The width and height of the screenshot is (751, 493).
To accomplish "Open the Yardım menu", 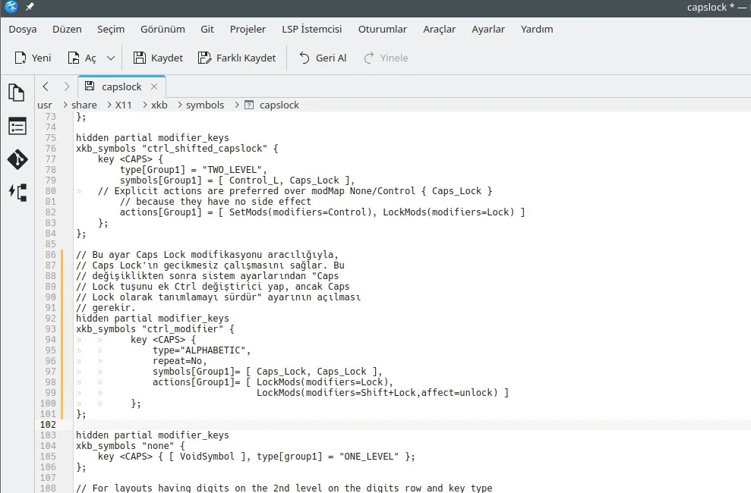I will click(537, 29).
